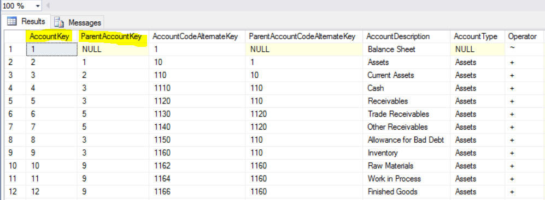
Task: Click the AccountKey cell in row 1
Action: coord(52,49)
